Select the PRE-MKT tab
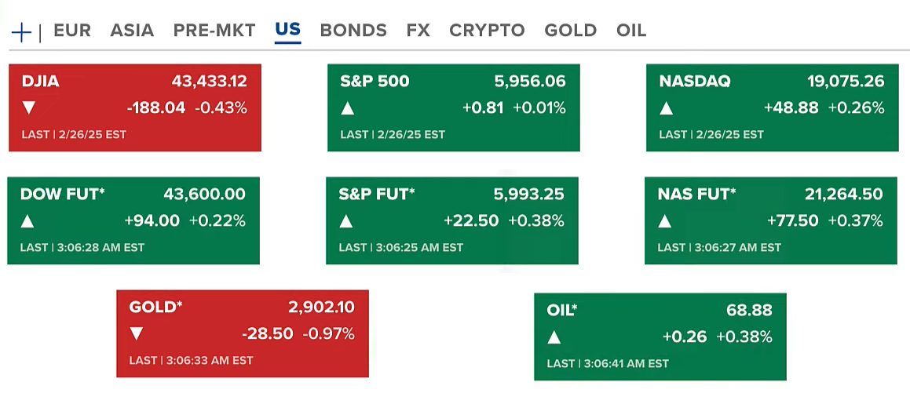 [214, 31]
